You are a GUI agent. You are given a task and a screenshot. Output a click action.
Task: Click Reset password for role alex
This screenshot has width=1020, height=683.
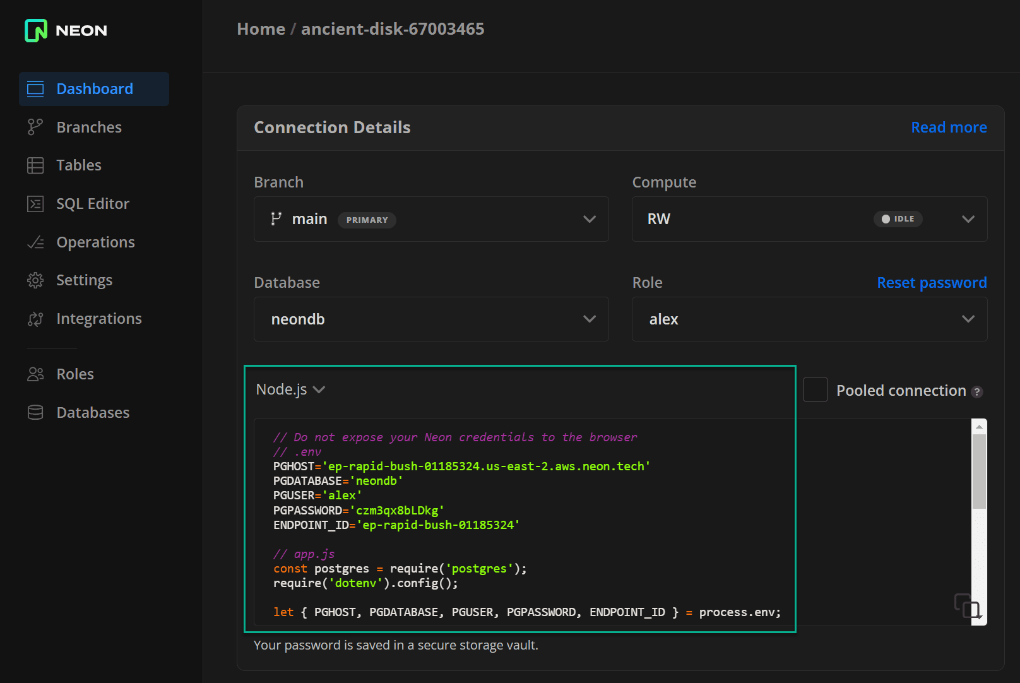932,282
